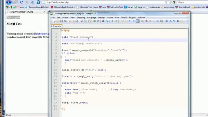The width and height of the screenshot is (208, 117).
Task: Click the browser Home icon
Action: coord(32,2)
